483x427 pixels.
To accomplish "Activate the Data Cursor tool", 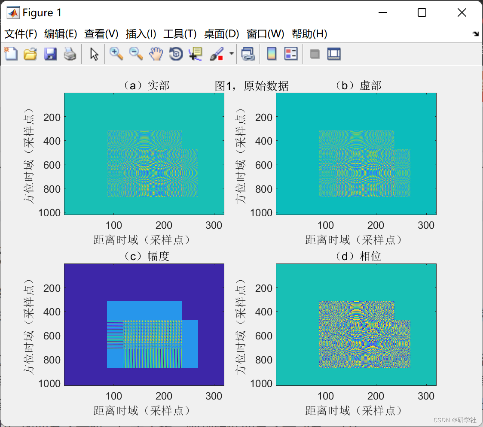I will pos(195,54).
